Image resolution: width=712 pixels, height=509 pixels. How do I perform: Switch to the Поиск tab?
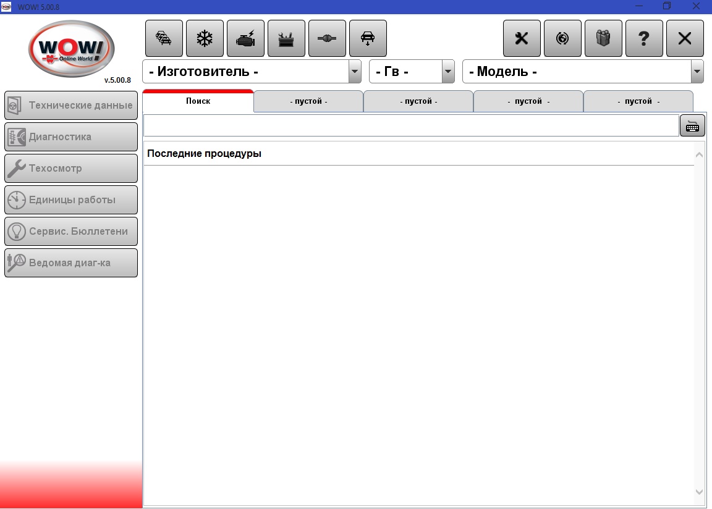pyautogui.click(x=198, y=101)
